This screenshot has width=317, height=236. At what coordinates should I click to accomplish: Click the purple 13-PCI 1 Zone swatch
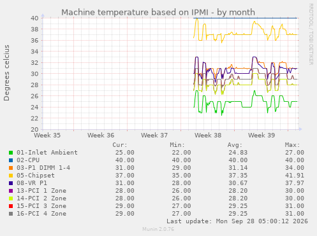click(x=11, y=191)
